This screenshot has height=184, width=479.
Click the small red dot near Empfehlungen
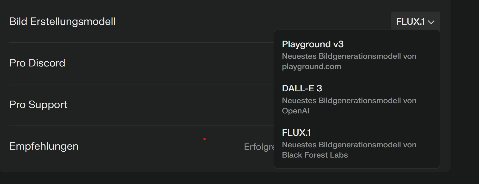[204, 139]
